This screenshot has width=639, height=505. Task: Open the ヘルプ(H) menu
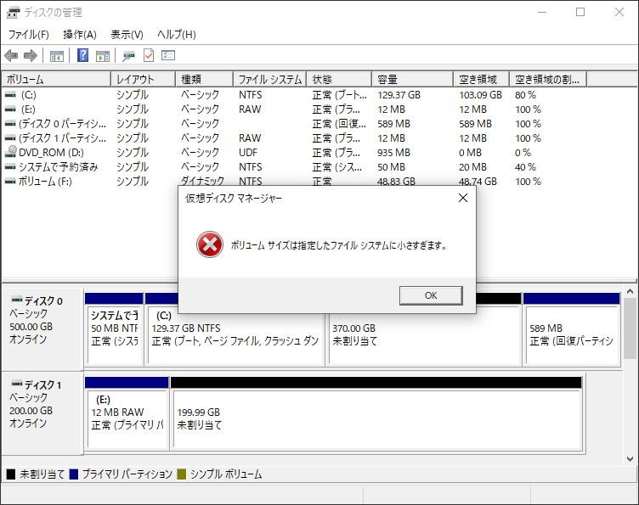(x=176, y=35)
